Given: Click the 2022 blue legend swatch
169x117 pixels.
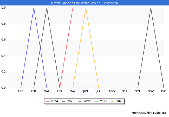Looking at the screenshot, I should pos(80,102).
